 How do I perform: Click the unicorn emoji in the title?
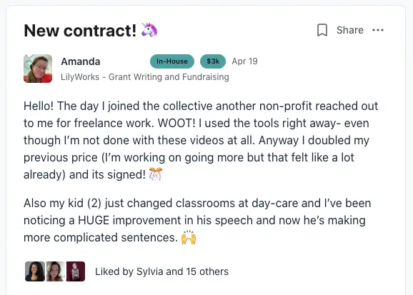point(149,30)
